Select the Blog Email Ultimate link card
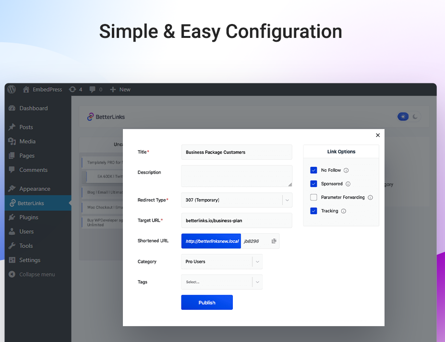The image size is (445, 342). (102, 192)
